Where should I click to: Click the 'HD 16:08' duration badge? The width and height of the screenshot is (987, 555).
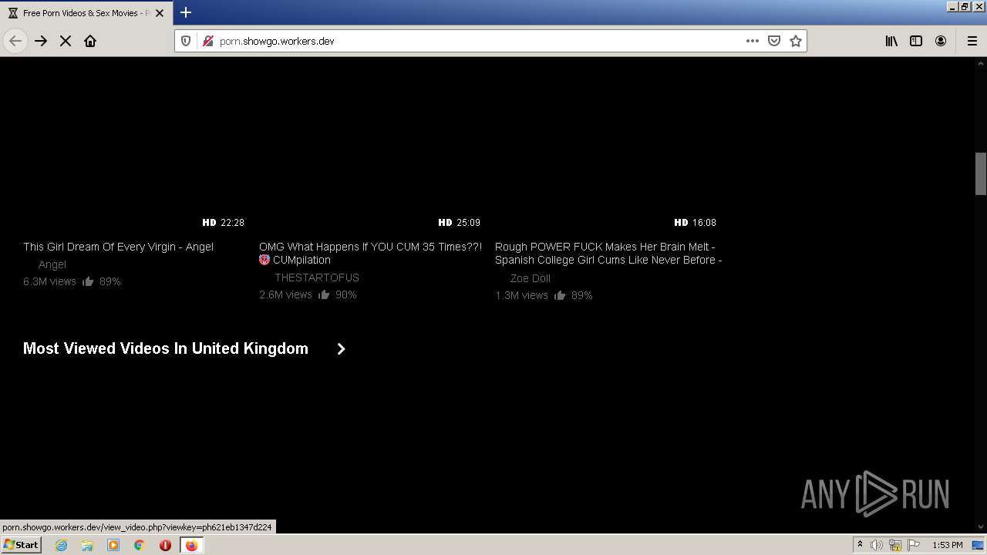696,222
